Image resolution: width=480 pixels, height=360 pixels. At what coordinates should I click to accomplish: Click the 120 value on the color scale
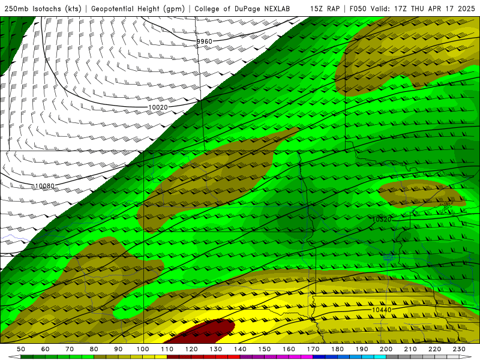pyautogui.click(x=191, y=349)
